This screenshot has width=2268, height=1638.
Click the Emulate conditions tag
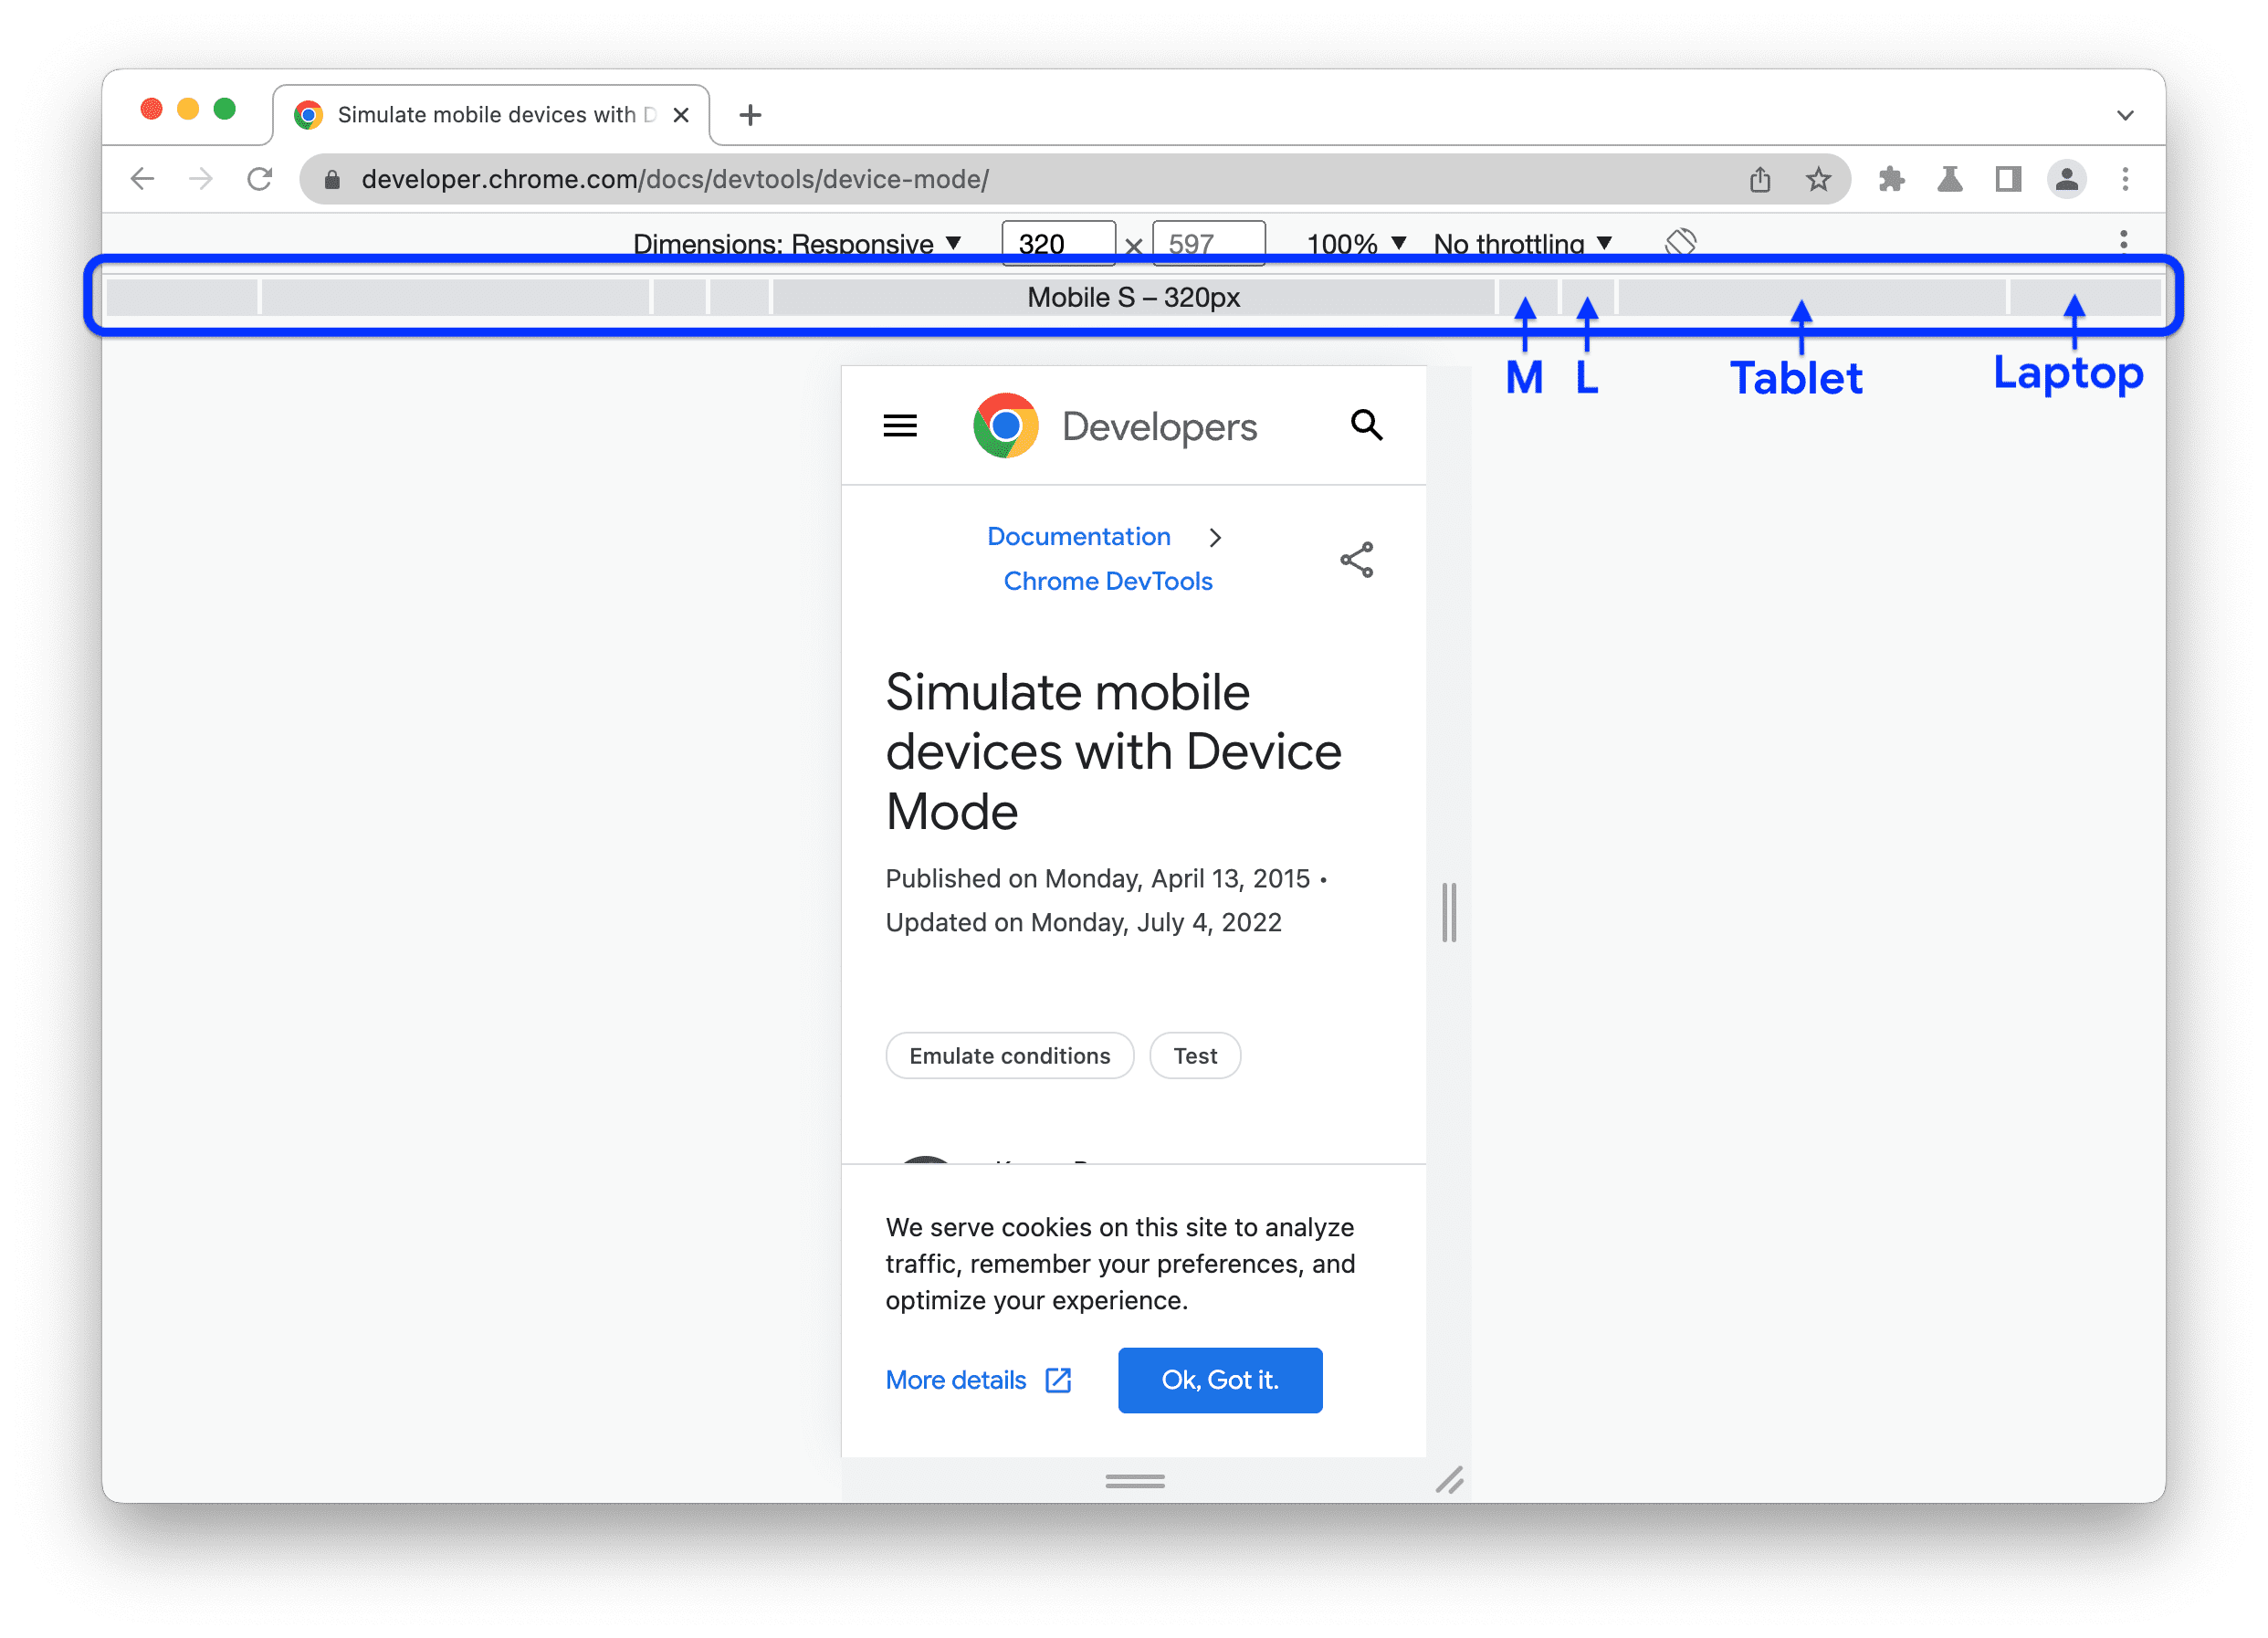tap(1007, 1055)
